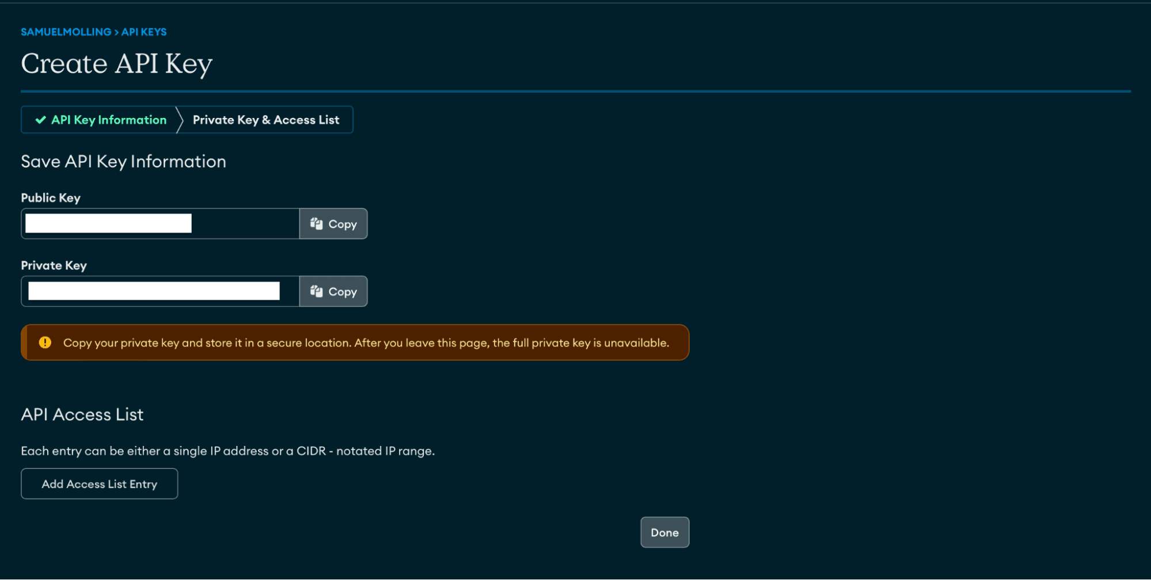The image size is (1151, 580).
Task: Click the Add Access List Entry button
Action: [x=99, y=483]
